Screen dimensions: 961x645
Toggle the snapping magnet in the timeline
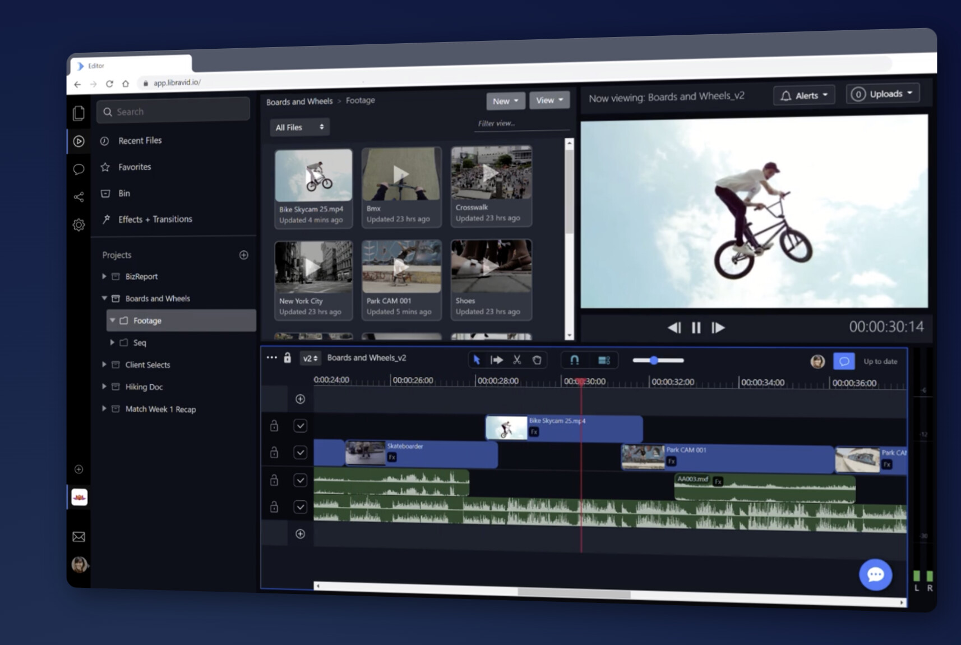coord(574,360)
